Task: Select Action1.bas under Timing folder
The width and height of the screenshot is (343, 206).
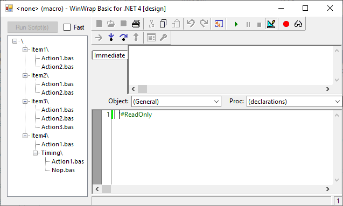Action: 68,161
